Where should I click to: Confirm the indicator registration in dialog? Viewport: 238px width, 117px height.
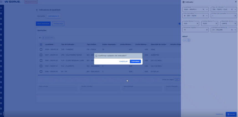[x=135, y=62]
